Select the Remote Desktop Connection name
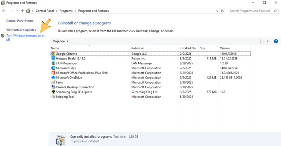The height and width of the screenshot is (146, 281). [75, 87]
